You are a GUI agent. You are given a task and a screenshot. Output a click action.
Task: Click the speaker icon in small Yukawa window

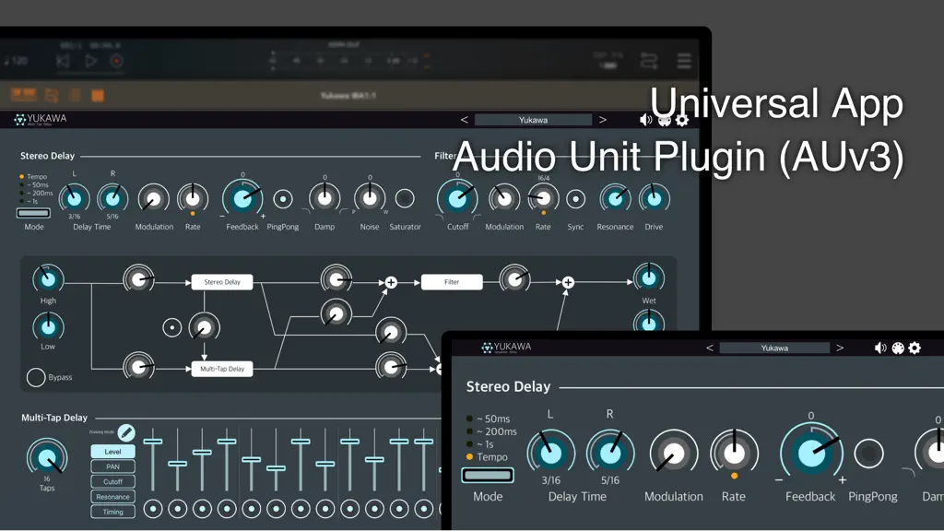click(880, 348)
